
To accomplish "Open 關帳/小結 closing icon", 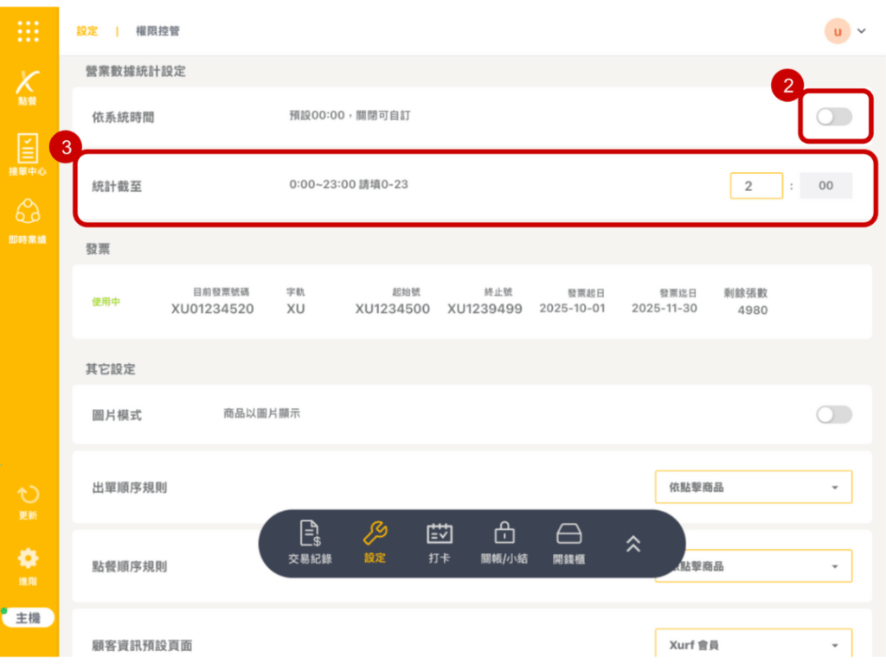I will 504,543.
